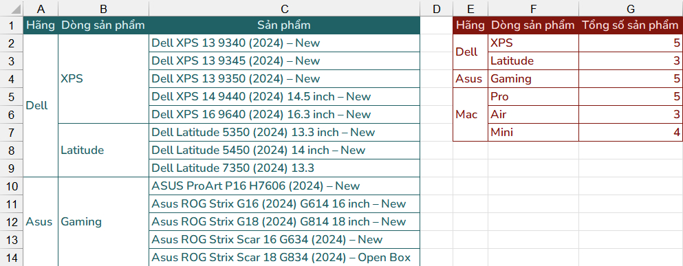Click cell "Dell Latitude 5450 (2024) 14 inch"
This screenshot has height=266, width=683.
[285, 151]
